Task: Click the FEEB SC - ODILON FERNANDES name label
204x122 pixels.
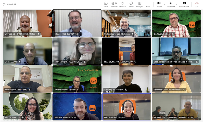Action: coord(21,34)
